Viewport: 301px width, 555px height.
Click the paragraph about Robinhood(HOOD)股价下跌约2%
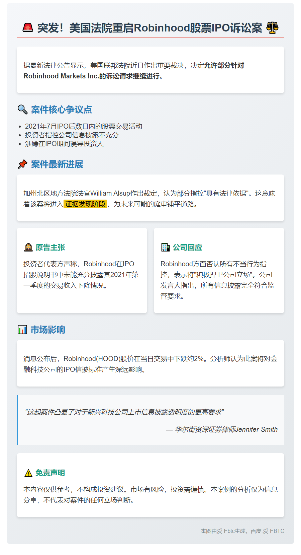150,364
